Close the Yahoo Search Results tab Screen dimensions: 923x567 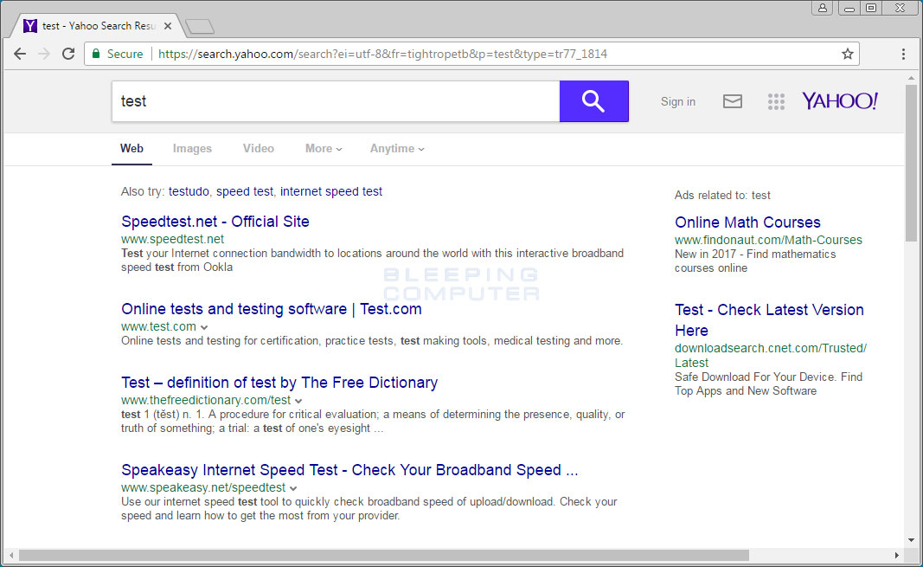click(x=168, y=26)
